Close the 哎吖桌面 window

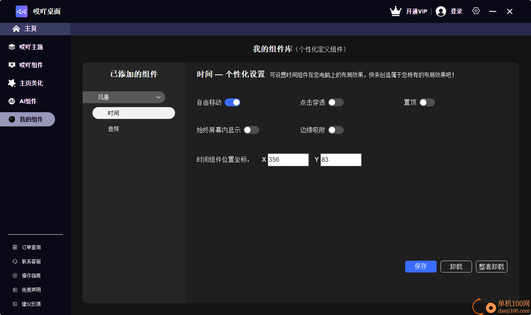(x=510, y=11)
